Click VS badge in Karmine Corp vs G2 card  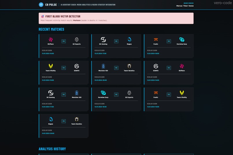(x=116, y=94)
